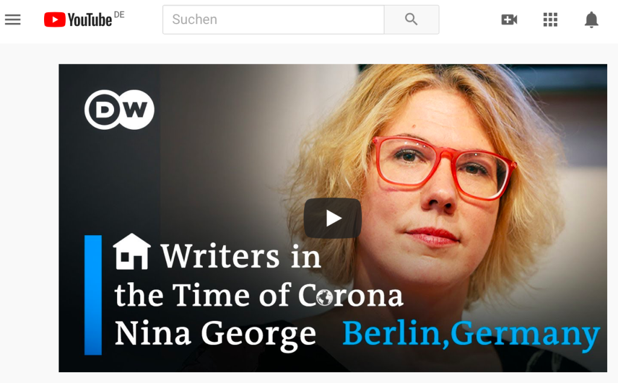Click the YouTube wordmark text

coord(90,20)
